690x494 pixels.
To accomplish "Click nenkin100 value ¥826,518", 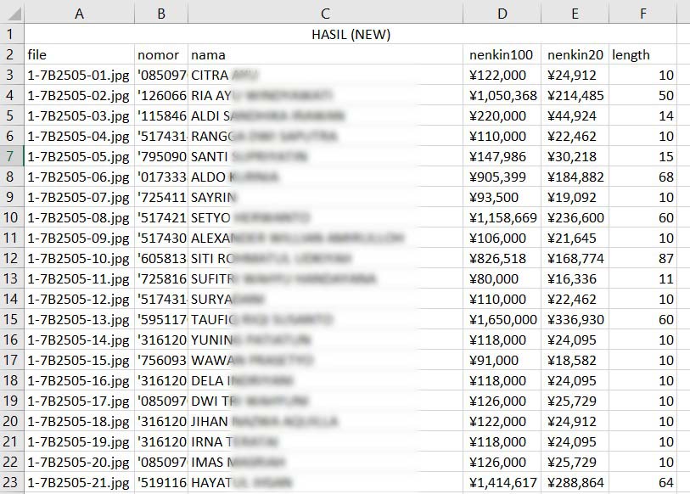I will (x=502, y=258).
